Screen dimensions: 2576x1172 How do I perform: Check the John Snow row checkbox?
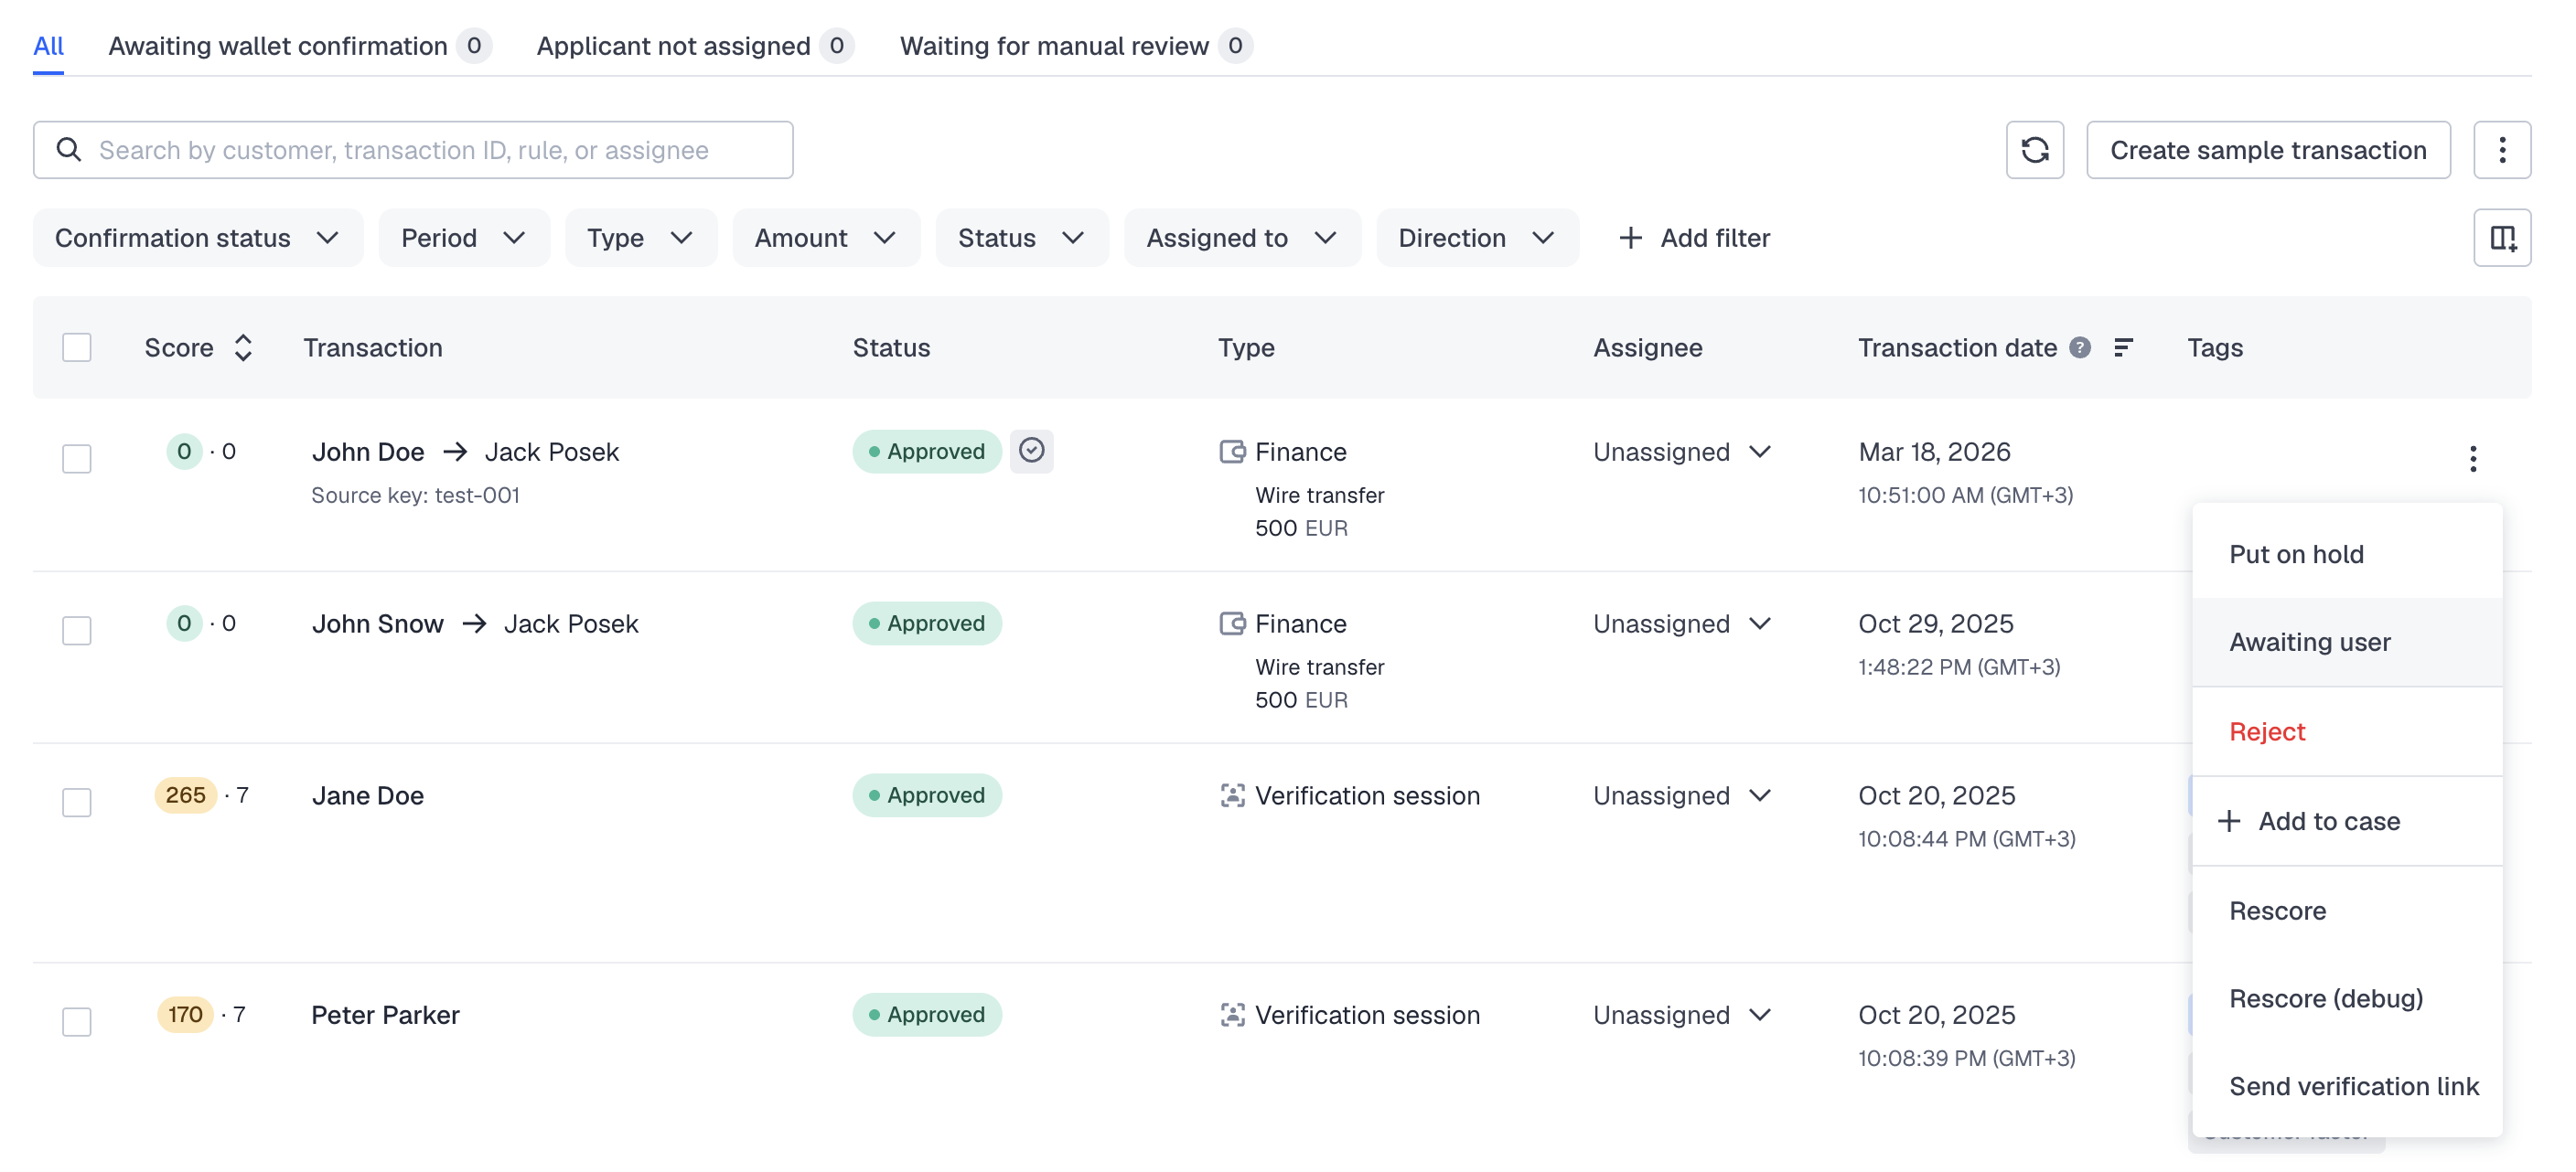tap(77, 631)
